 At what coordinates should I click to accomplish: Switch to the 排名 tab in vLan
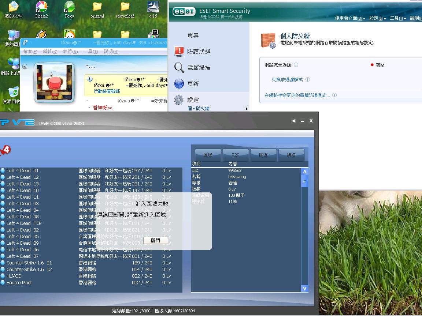coord(292,155)
